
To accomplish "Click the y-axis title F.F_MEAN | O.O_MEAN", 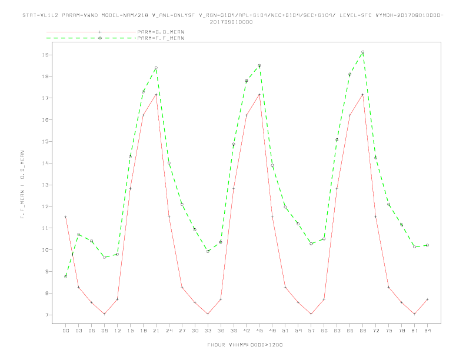I will pos(22,185).
